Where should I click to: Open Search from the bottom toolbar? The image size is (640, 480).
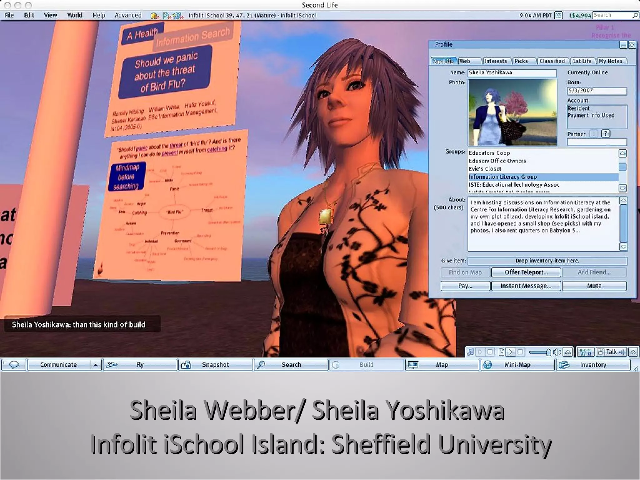(x=291, y=365)
